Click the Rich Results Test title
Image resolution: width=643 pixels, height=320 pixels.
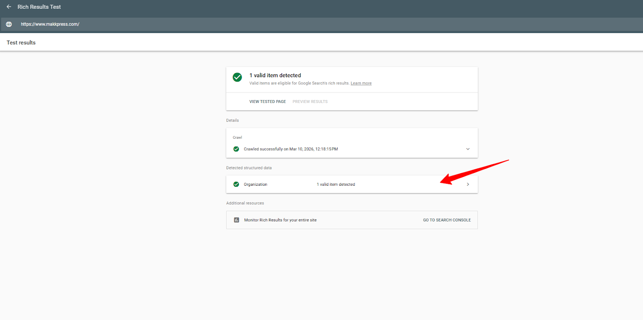[39, 7]
